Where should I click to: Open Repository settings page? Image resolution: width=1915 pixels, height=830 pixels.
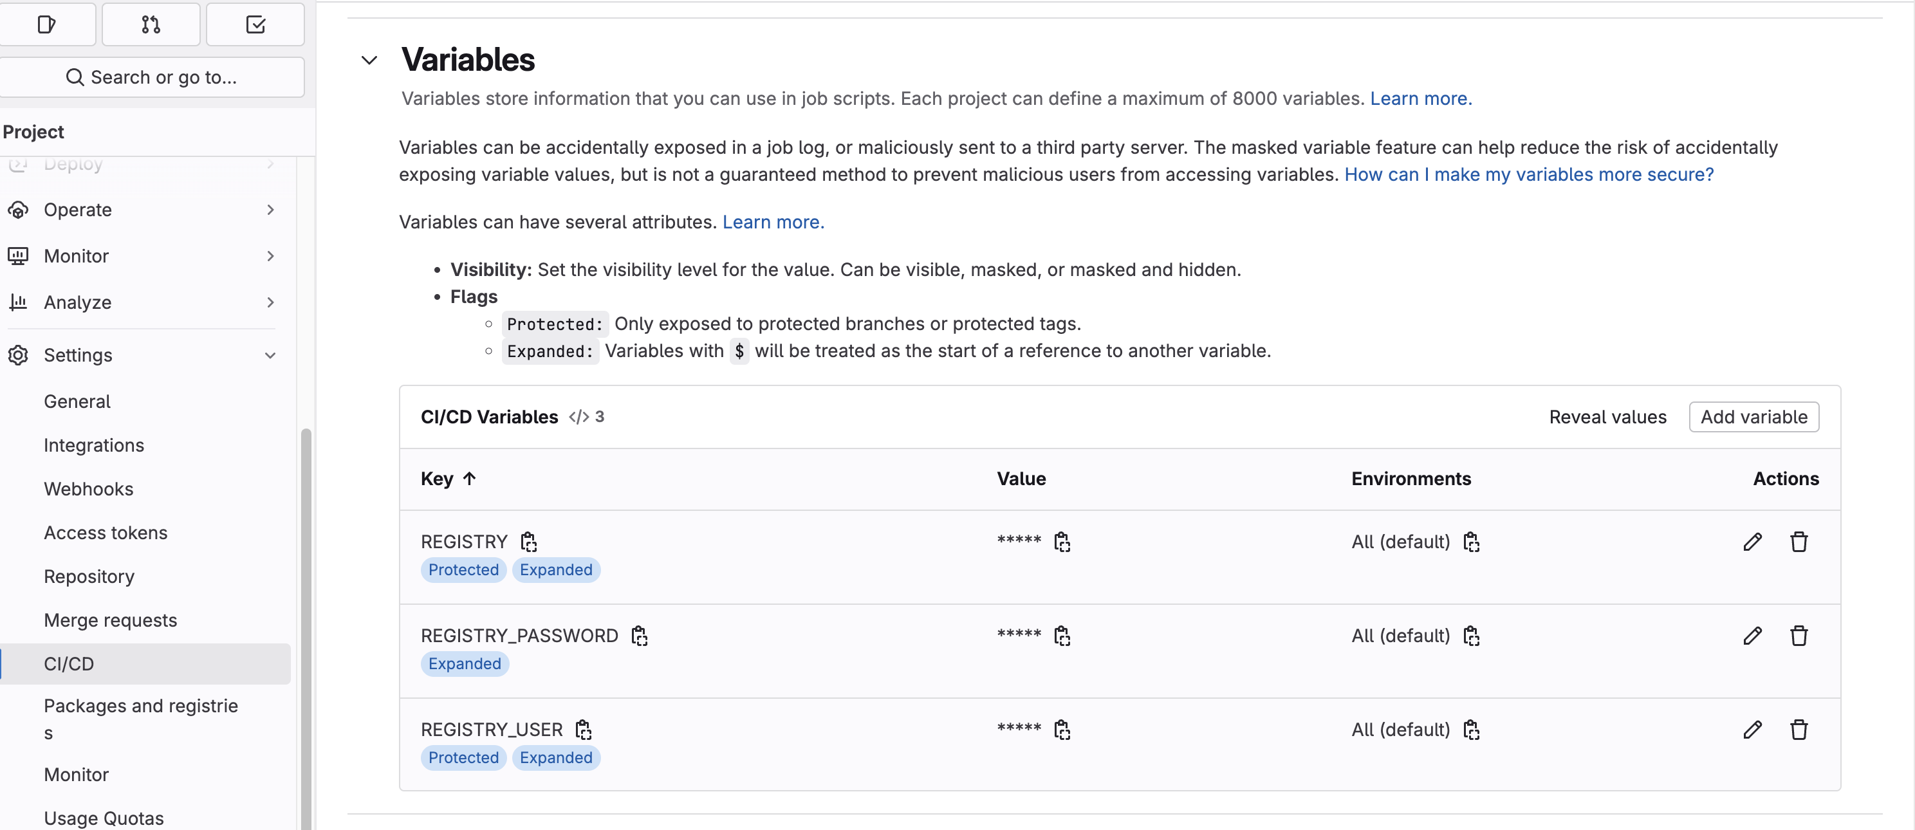(x=89, y=576)
